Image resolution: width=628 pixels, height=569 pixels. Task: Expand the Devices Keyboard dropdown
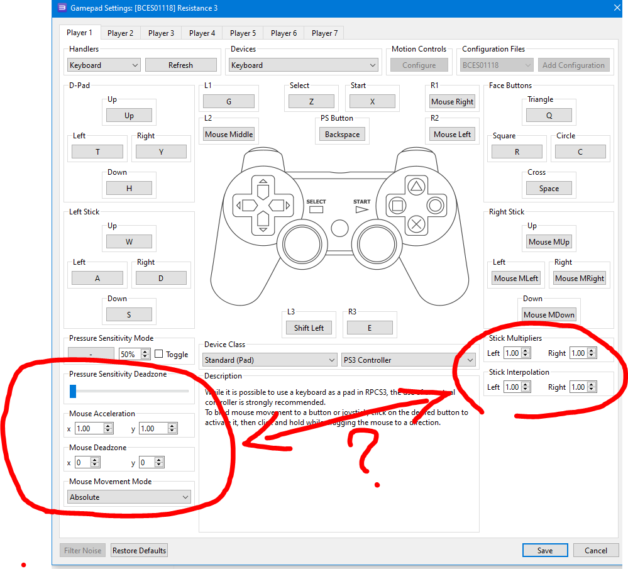coord(303,65)
